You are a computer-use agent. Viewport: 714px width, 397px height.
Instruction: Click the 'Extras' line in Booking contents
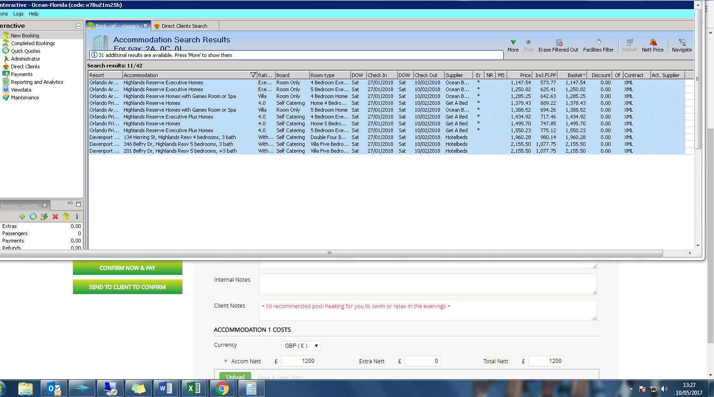(x=41, y=226)
